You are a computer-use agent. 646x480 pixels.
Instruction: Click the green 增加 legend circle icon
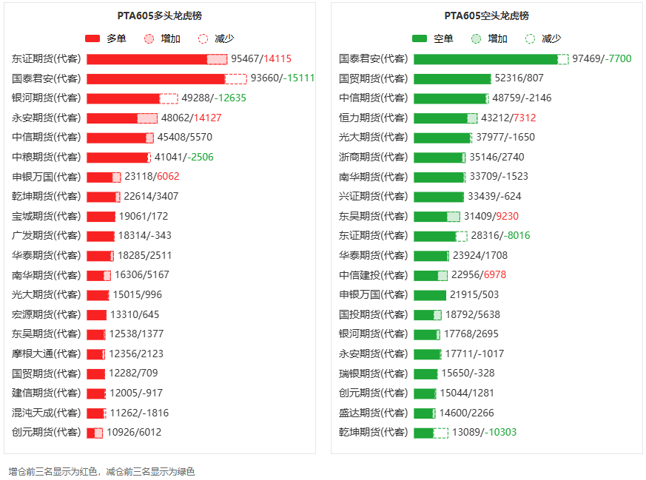pyautogui.click(x=477, y=38)
